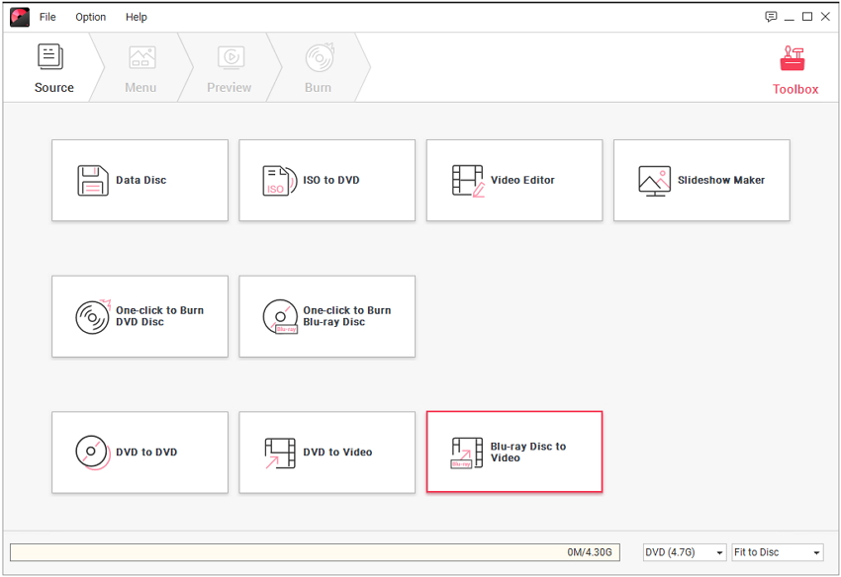The height and width of the screenshot is (577, 841).
Task: Open the Help menu
Action: pyautogui.click(x=137, y=17)
